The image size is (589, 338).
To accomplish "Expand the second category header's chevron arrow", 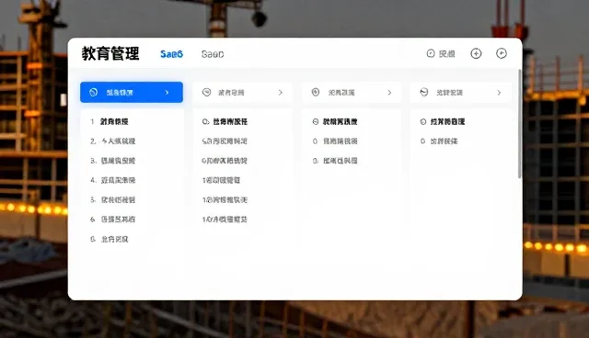I will 280,93.
